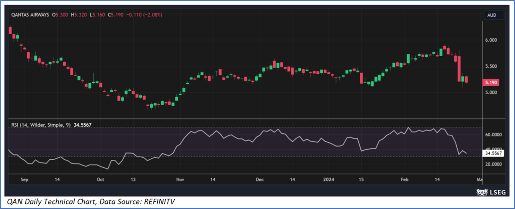This screenshot has height=209, width=515.
Task: Click the LSEG logo icon
Action: point(481,192)
